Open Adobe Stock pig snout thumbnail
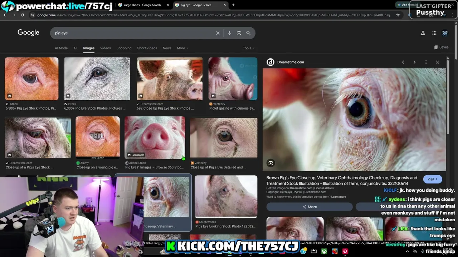This screenshot has width=458, height=257. (x=155, y=138)
